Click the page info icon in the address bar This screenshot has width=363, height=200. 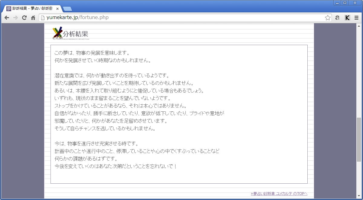[43, 18]
